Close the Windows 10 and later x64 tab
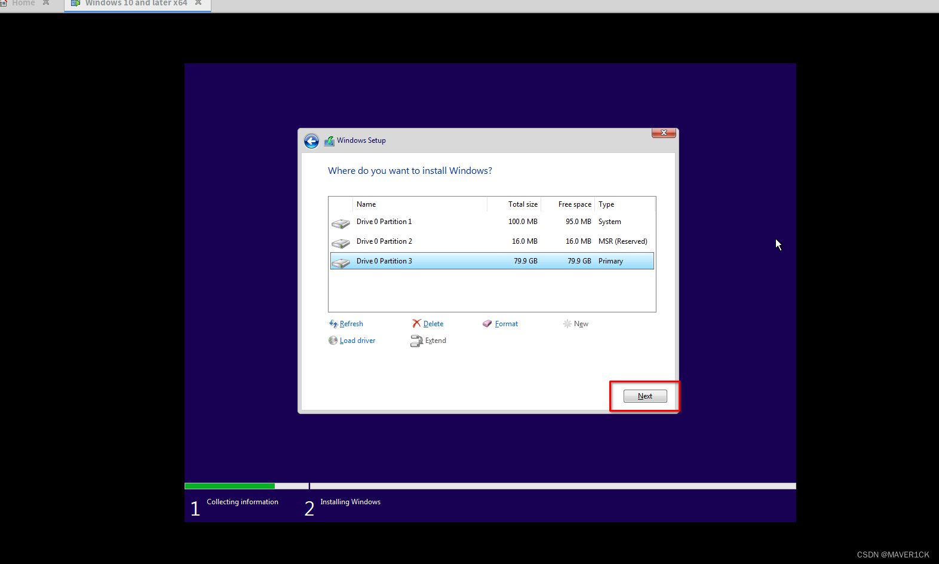The width and height of the screenshot is (939, 564). [198, 3]
